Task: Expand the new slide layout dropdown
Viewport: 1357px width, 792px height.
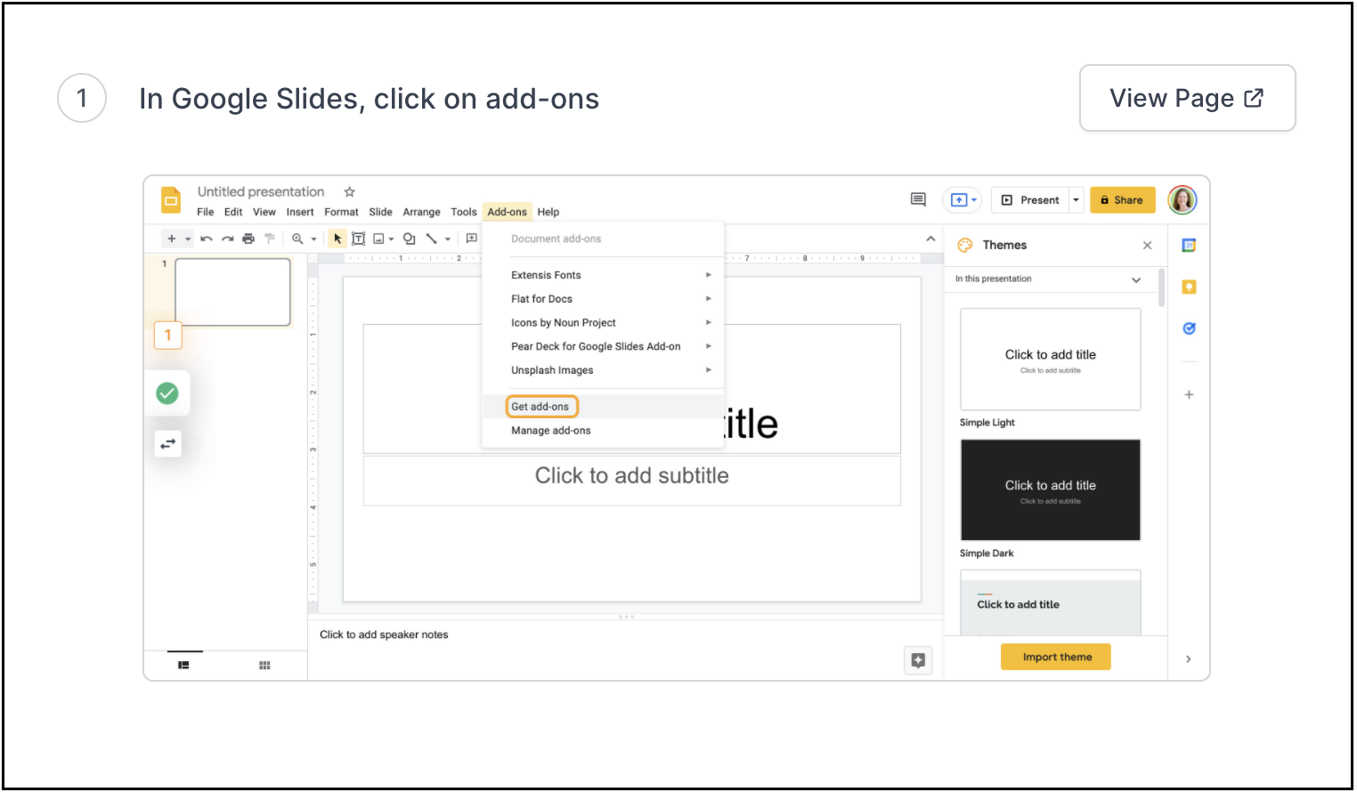Action: 187,238
